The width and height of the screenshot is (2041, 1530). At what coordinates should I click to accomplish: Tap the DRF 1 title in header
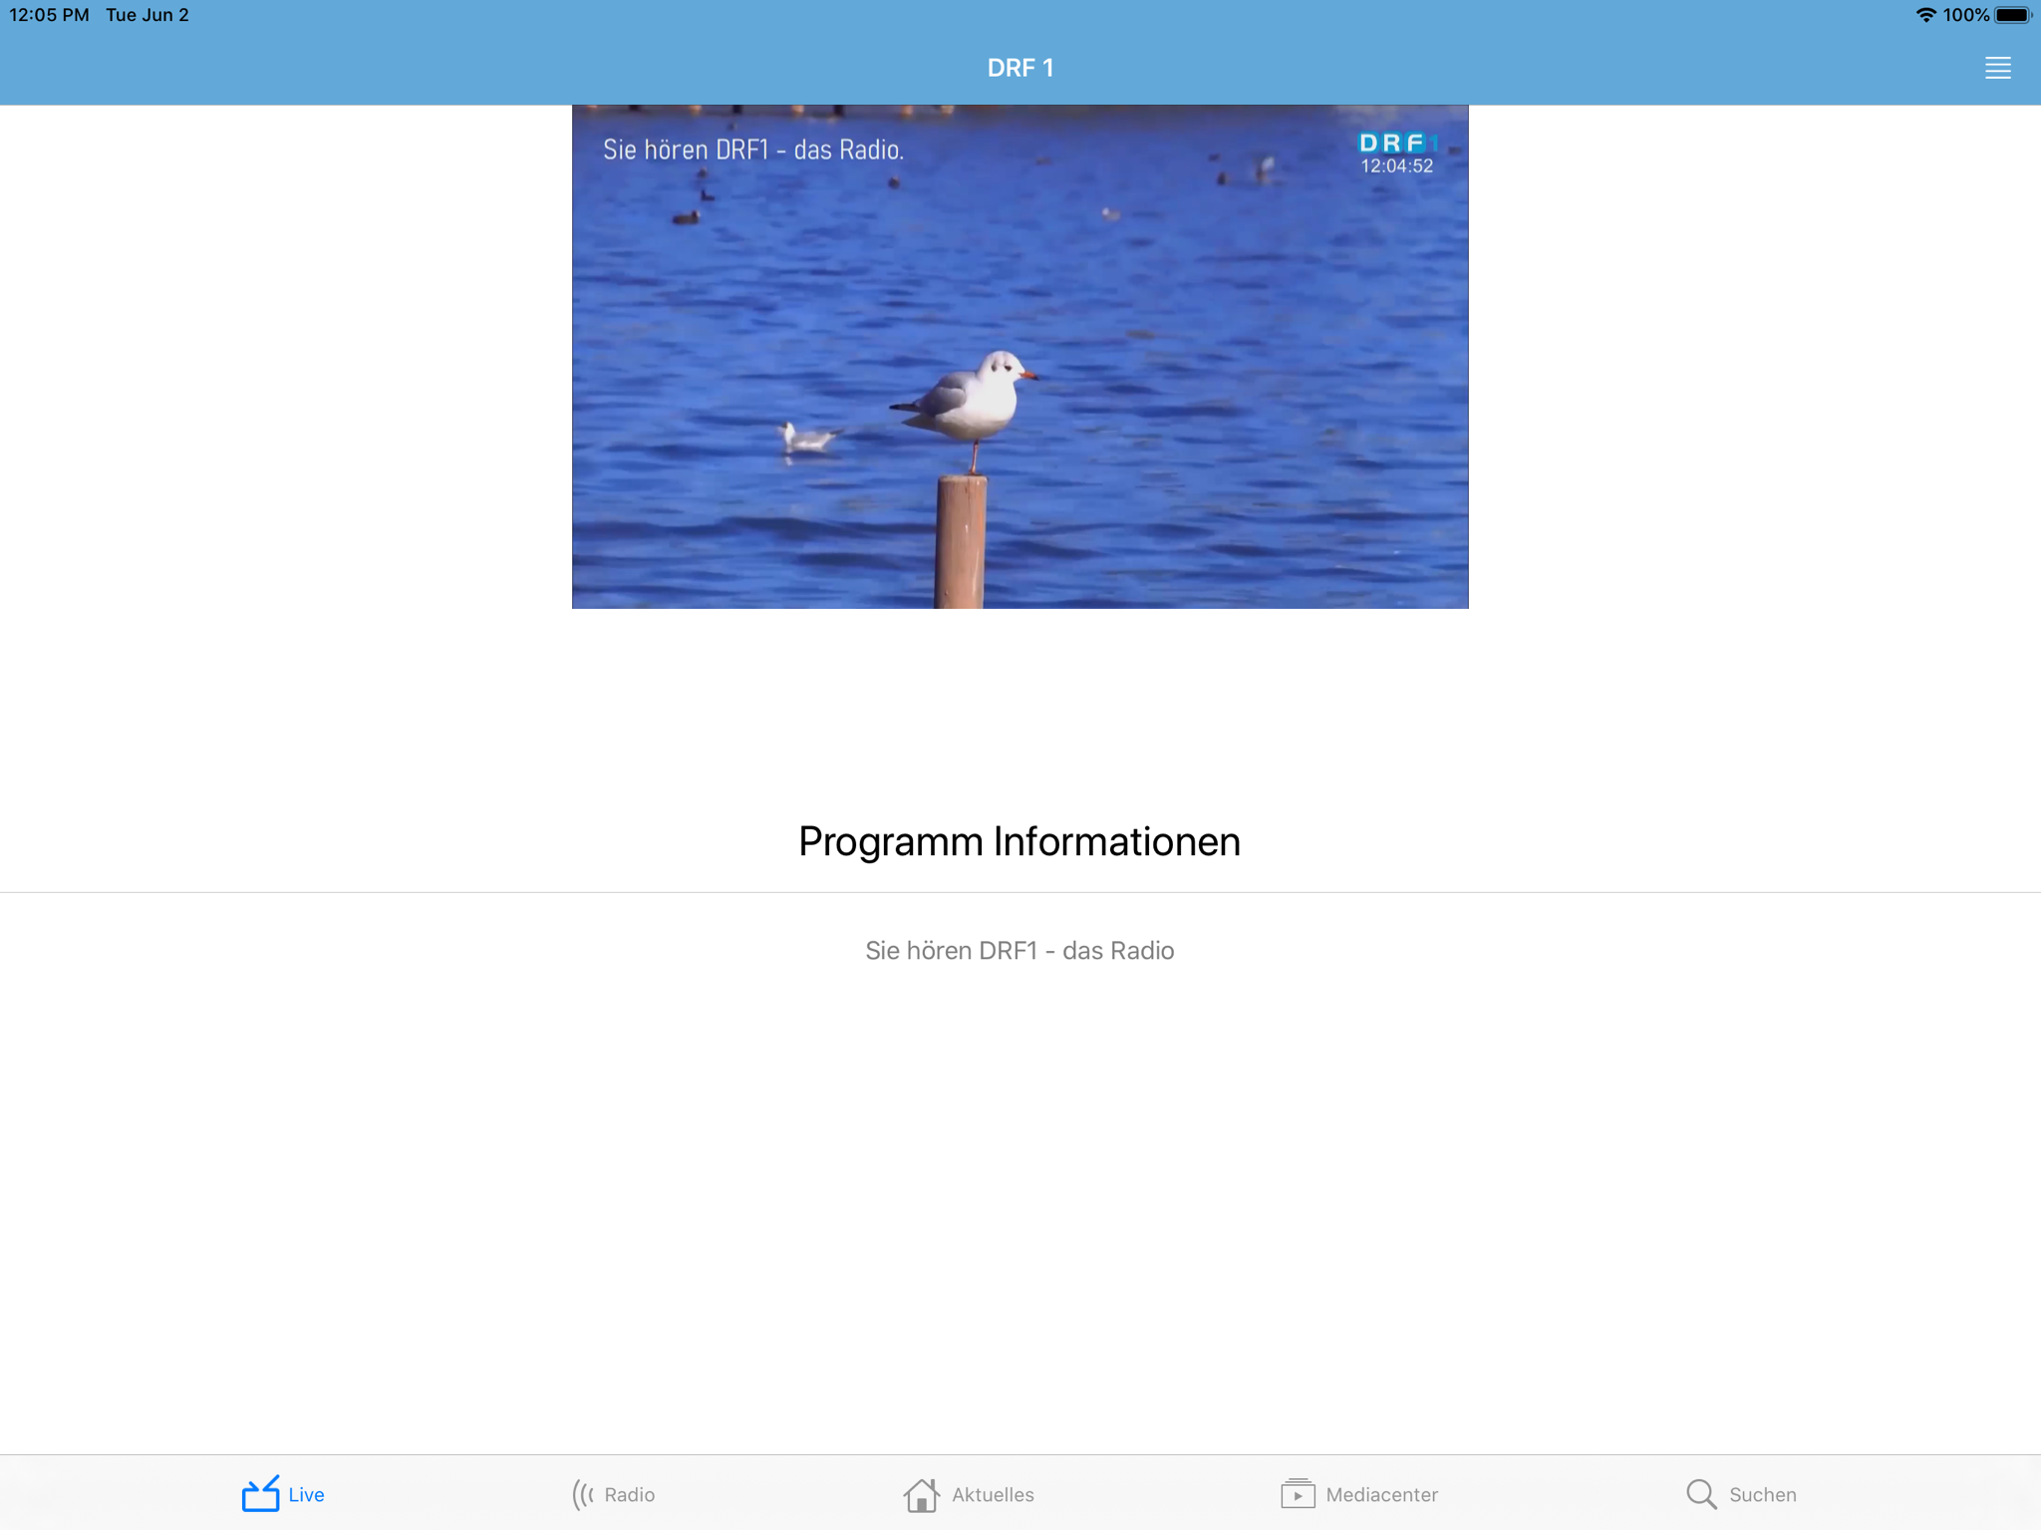[x=1020, y=68]
